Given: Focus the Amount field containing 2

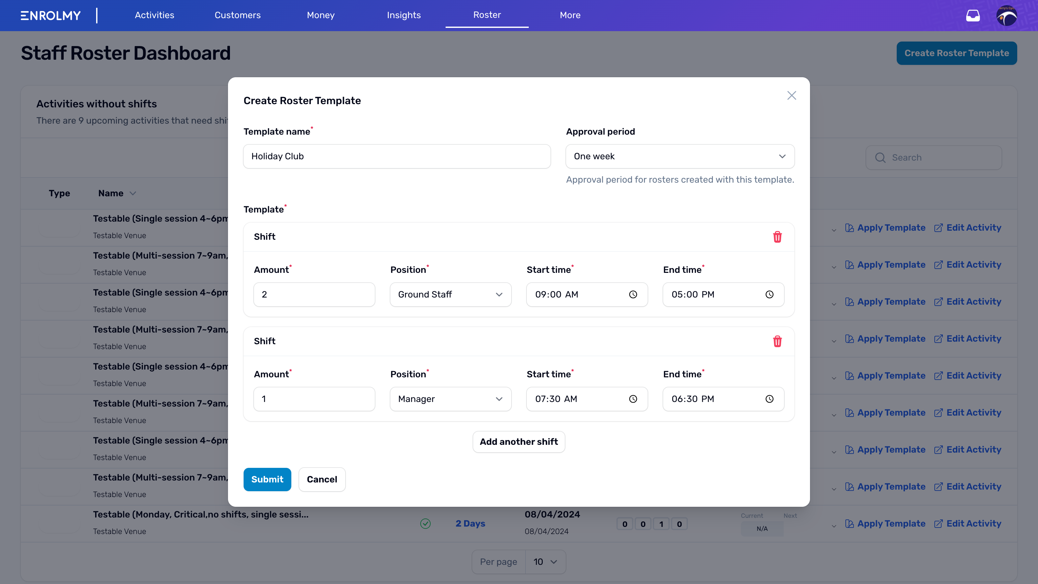Looking at the screenshot, I should click(x=314, y=295).
